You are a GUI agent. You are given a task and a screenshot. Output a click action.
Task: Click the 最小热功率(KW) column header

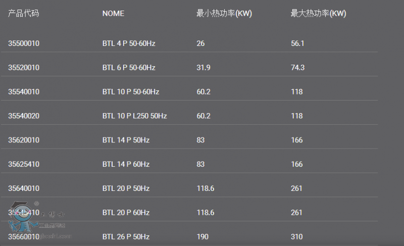(224, 14)
